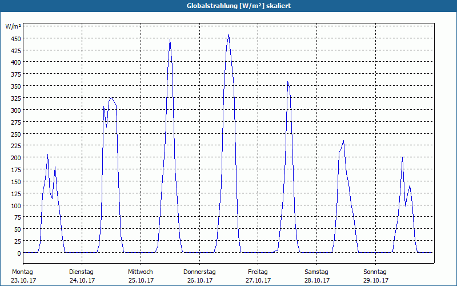The height and width of the screenshot is (286, 457).
Task: Click Friday's peak near 350
Action: coord(288,82)
